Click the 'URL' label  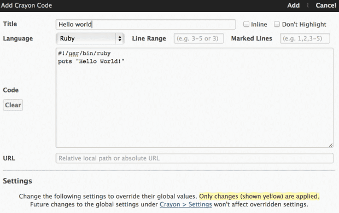point(9,158)
